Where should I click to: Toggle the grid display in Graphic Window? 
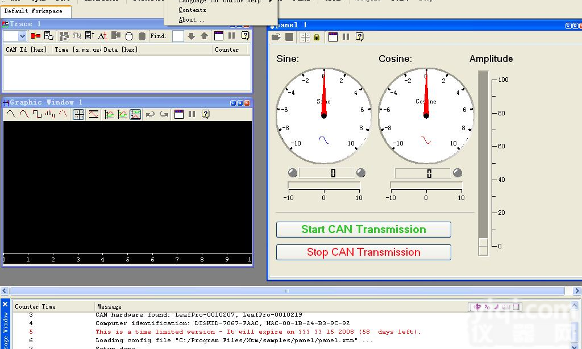[x=79, y=114]
